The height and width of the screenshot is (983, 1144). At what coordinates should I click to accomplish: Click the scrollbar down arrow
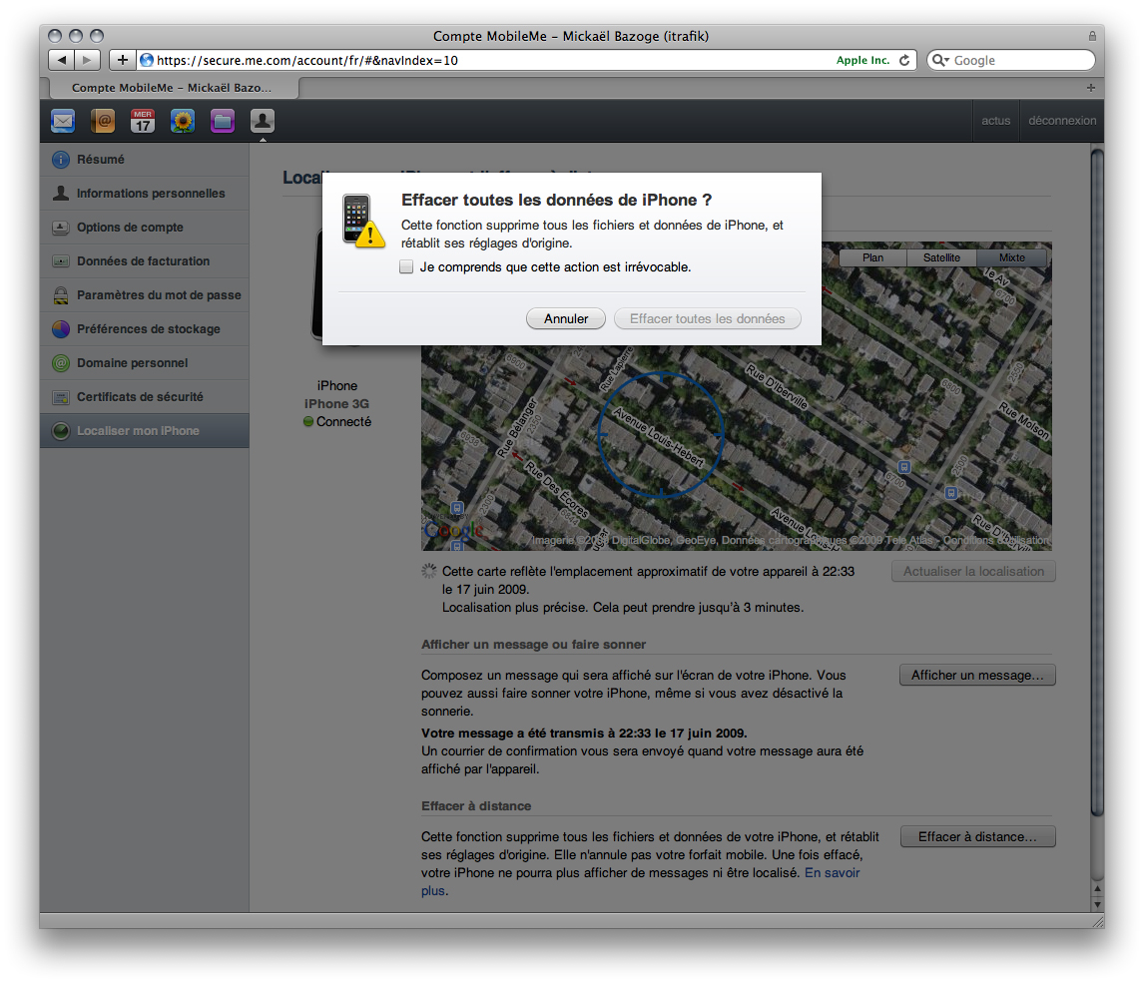point(1096,904)
